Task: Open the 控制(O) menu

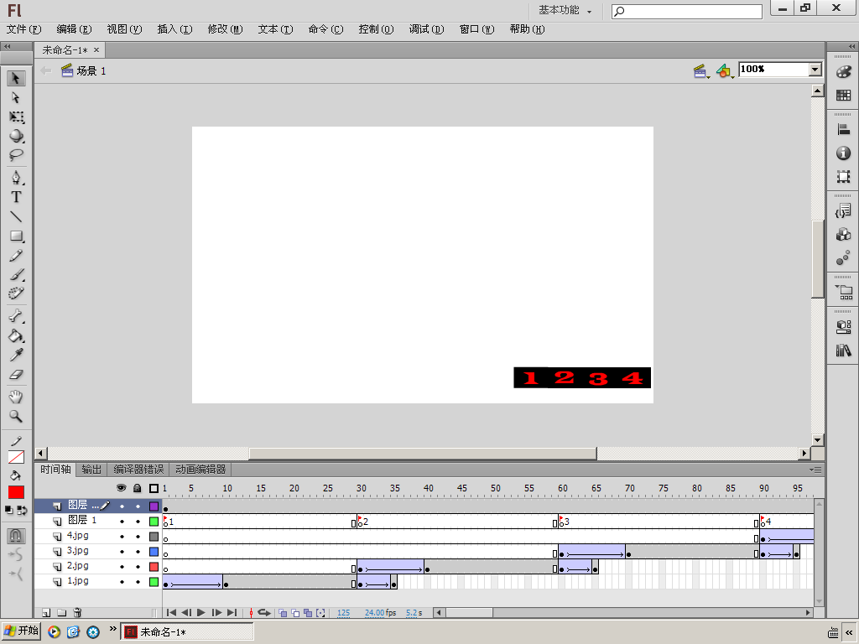Action: pyautogui.click(x=377, y=29)
